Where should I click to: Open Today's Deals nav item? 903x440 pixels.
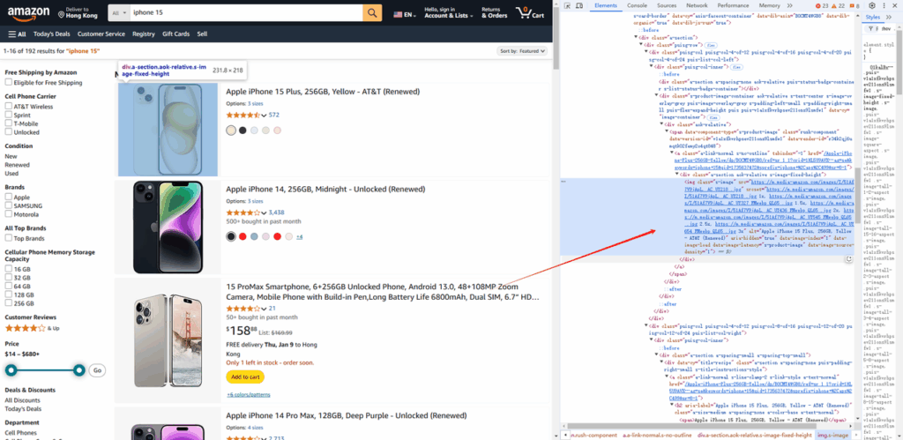(52, 34)
